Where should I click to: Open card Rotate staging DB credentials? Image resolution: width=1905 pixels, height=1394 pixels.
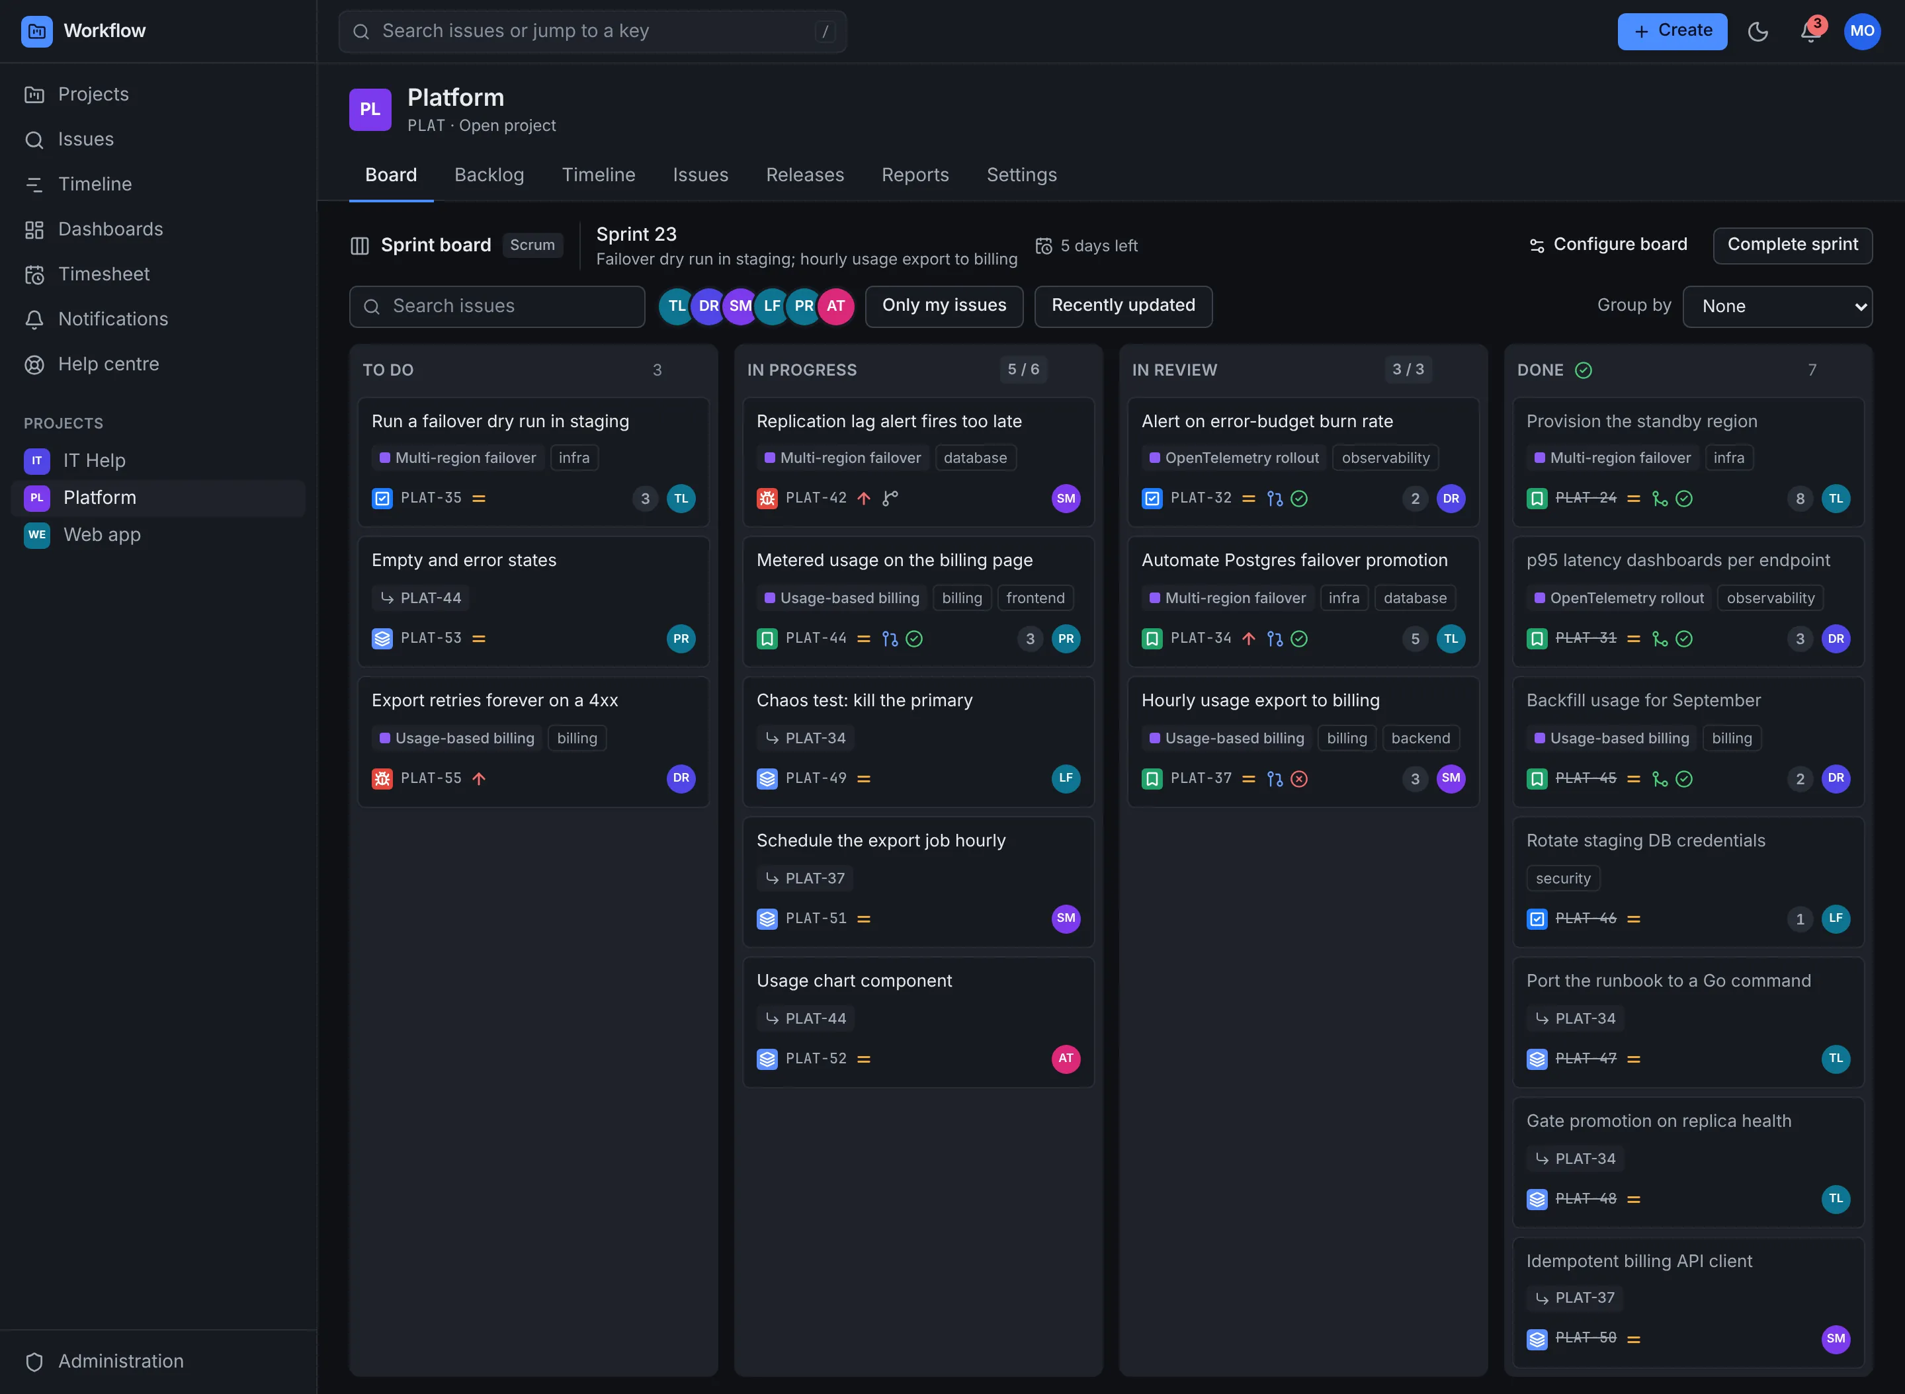1688,881
